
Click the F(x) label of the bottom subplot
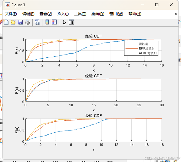(17, 130)
